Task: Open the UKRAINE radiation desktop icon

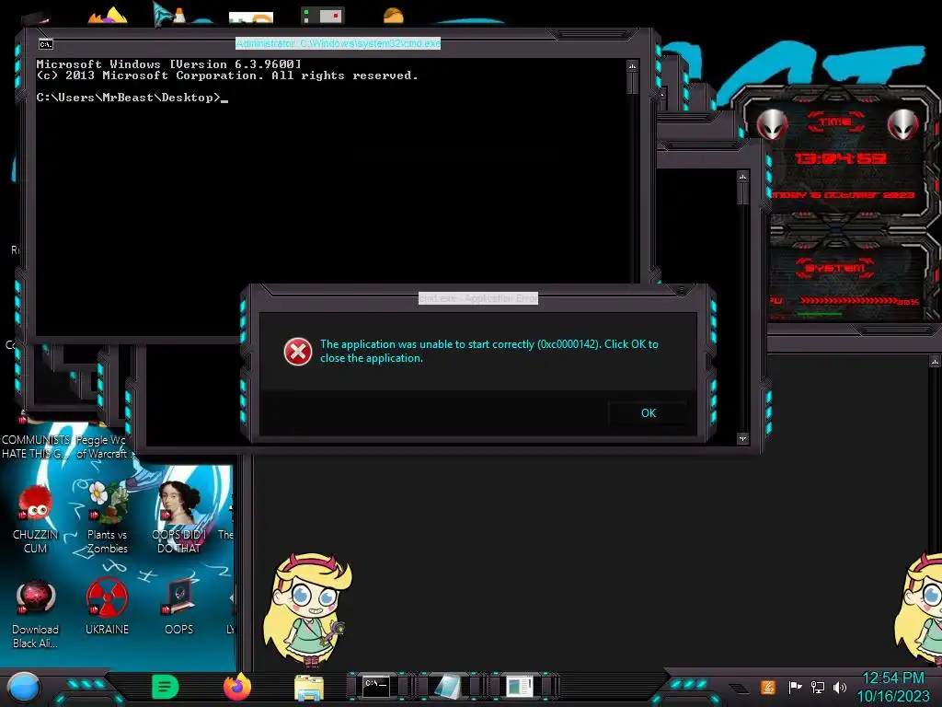Action: [x=107, y=608]
